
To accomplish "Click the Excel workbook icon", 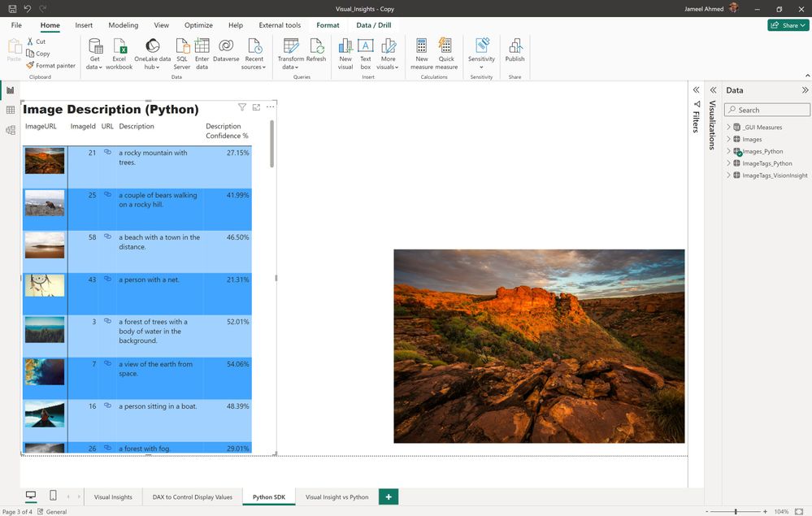I will pyautogui.click(x=119, y=46).
